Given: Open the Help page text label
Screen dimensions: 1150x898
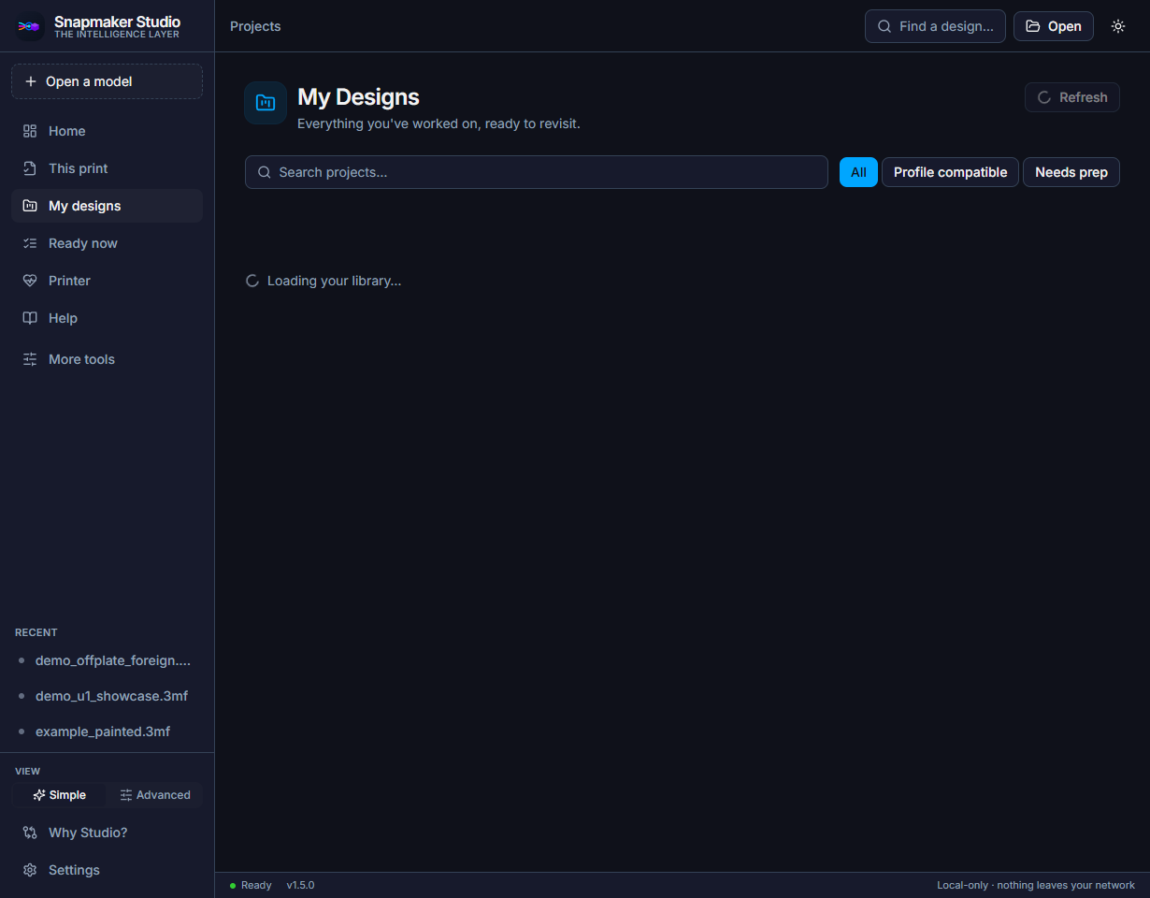Looking at the screenshot, I should (x=63, y=318).
